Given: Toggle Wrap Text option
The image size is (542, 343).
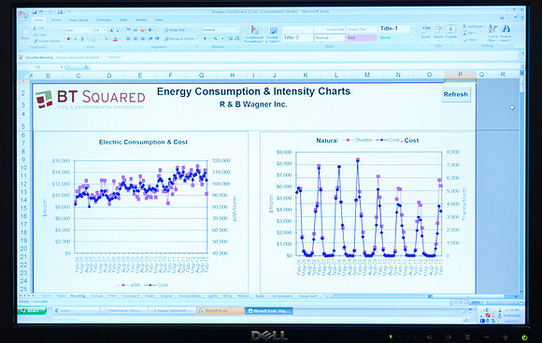Looking at the screenshot, I should [175, 30].
